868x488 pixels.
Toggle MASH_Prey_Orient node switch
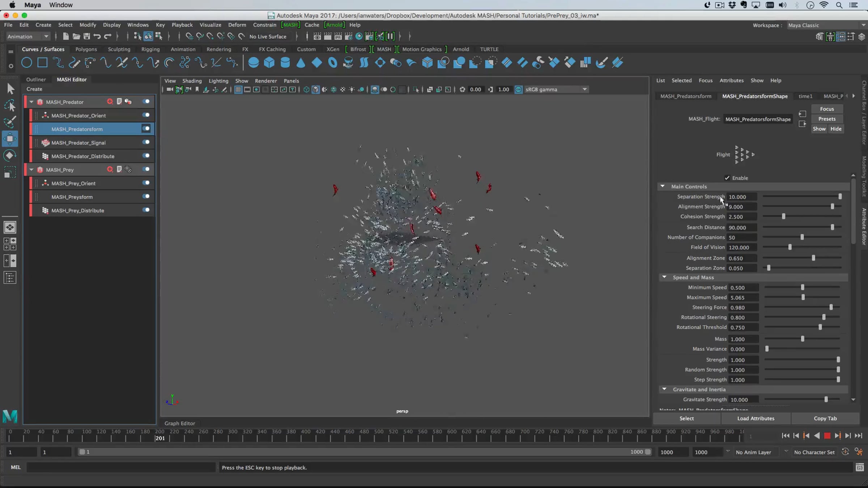(146, 183)
